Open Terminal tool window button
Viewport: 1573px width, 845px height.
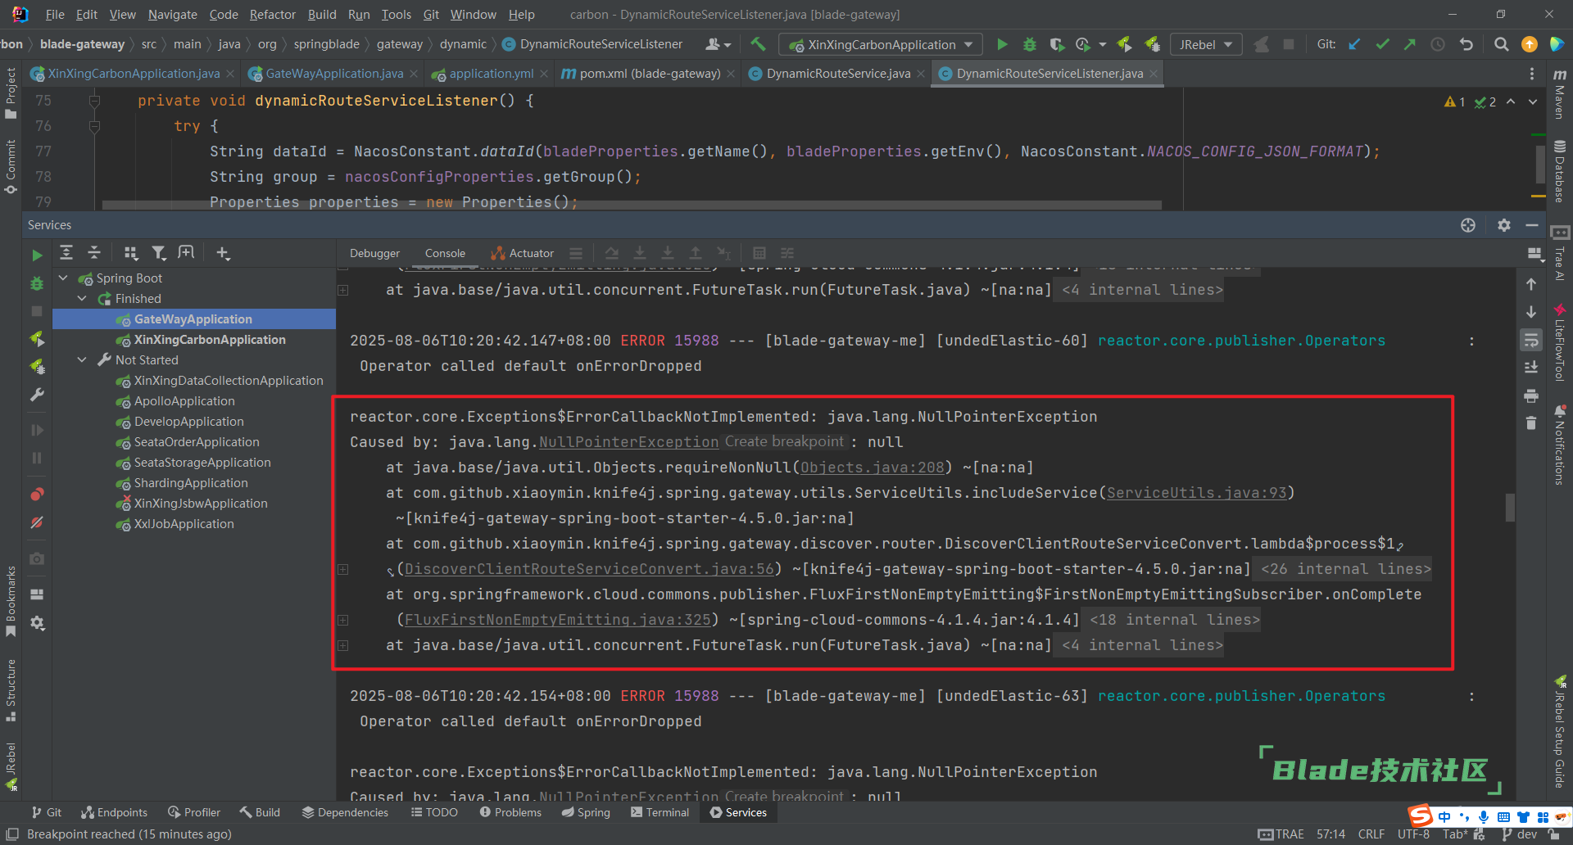click(x=660, y=812)
